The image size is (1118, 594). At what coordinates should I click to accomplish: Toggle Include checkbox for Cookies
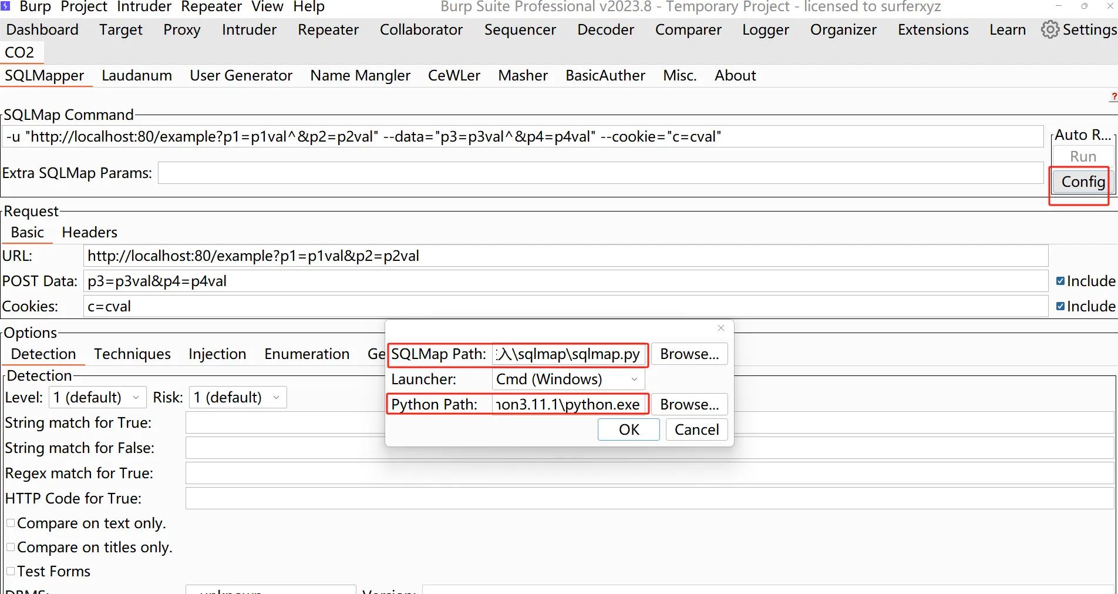1060,306
